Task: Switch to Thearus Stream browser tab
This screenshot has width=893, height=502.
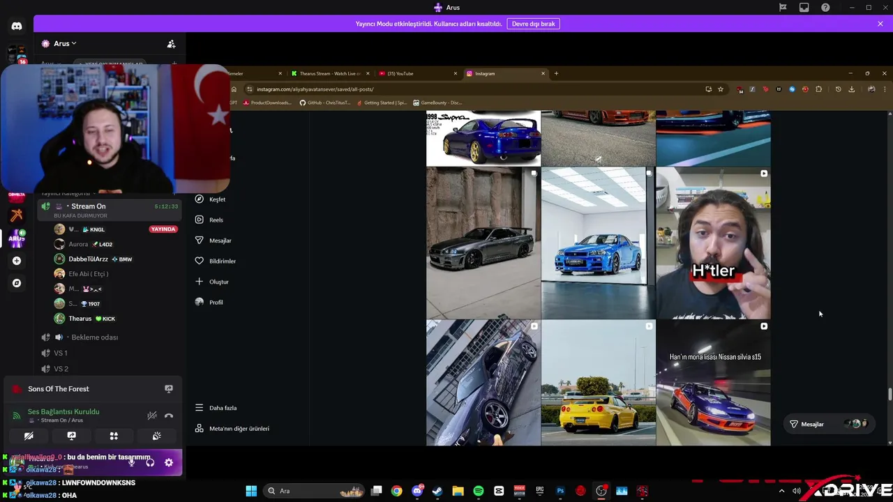Action: 329,73
